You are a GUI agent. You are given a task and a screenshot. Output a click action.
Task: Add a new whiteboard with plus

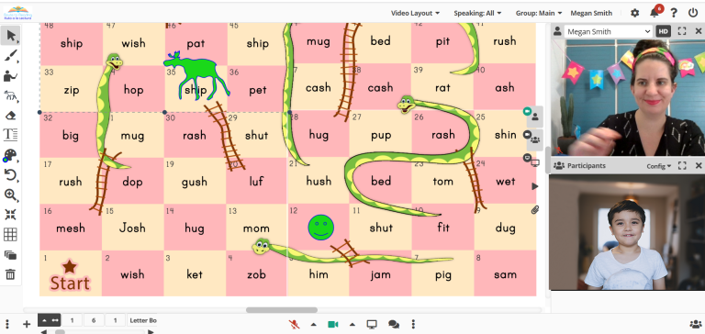[x=27, y=324]
